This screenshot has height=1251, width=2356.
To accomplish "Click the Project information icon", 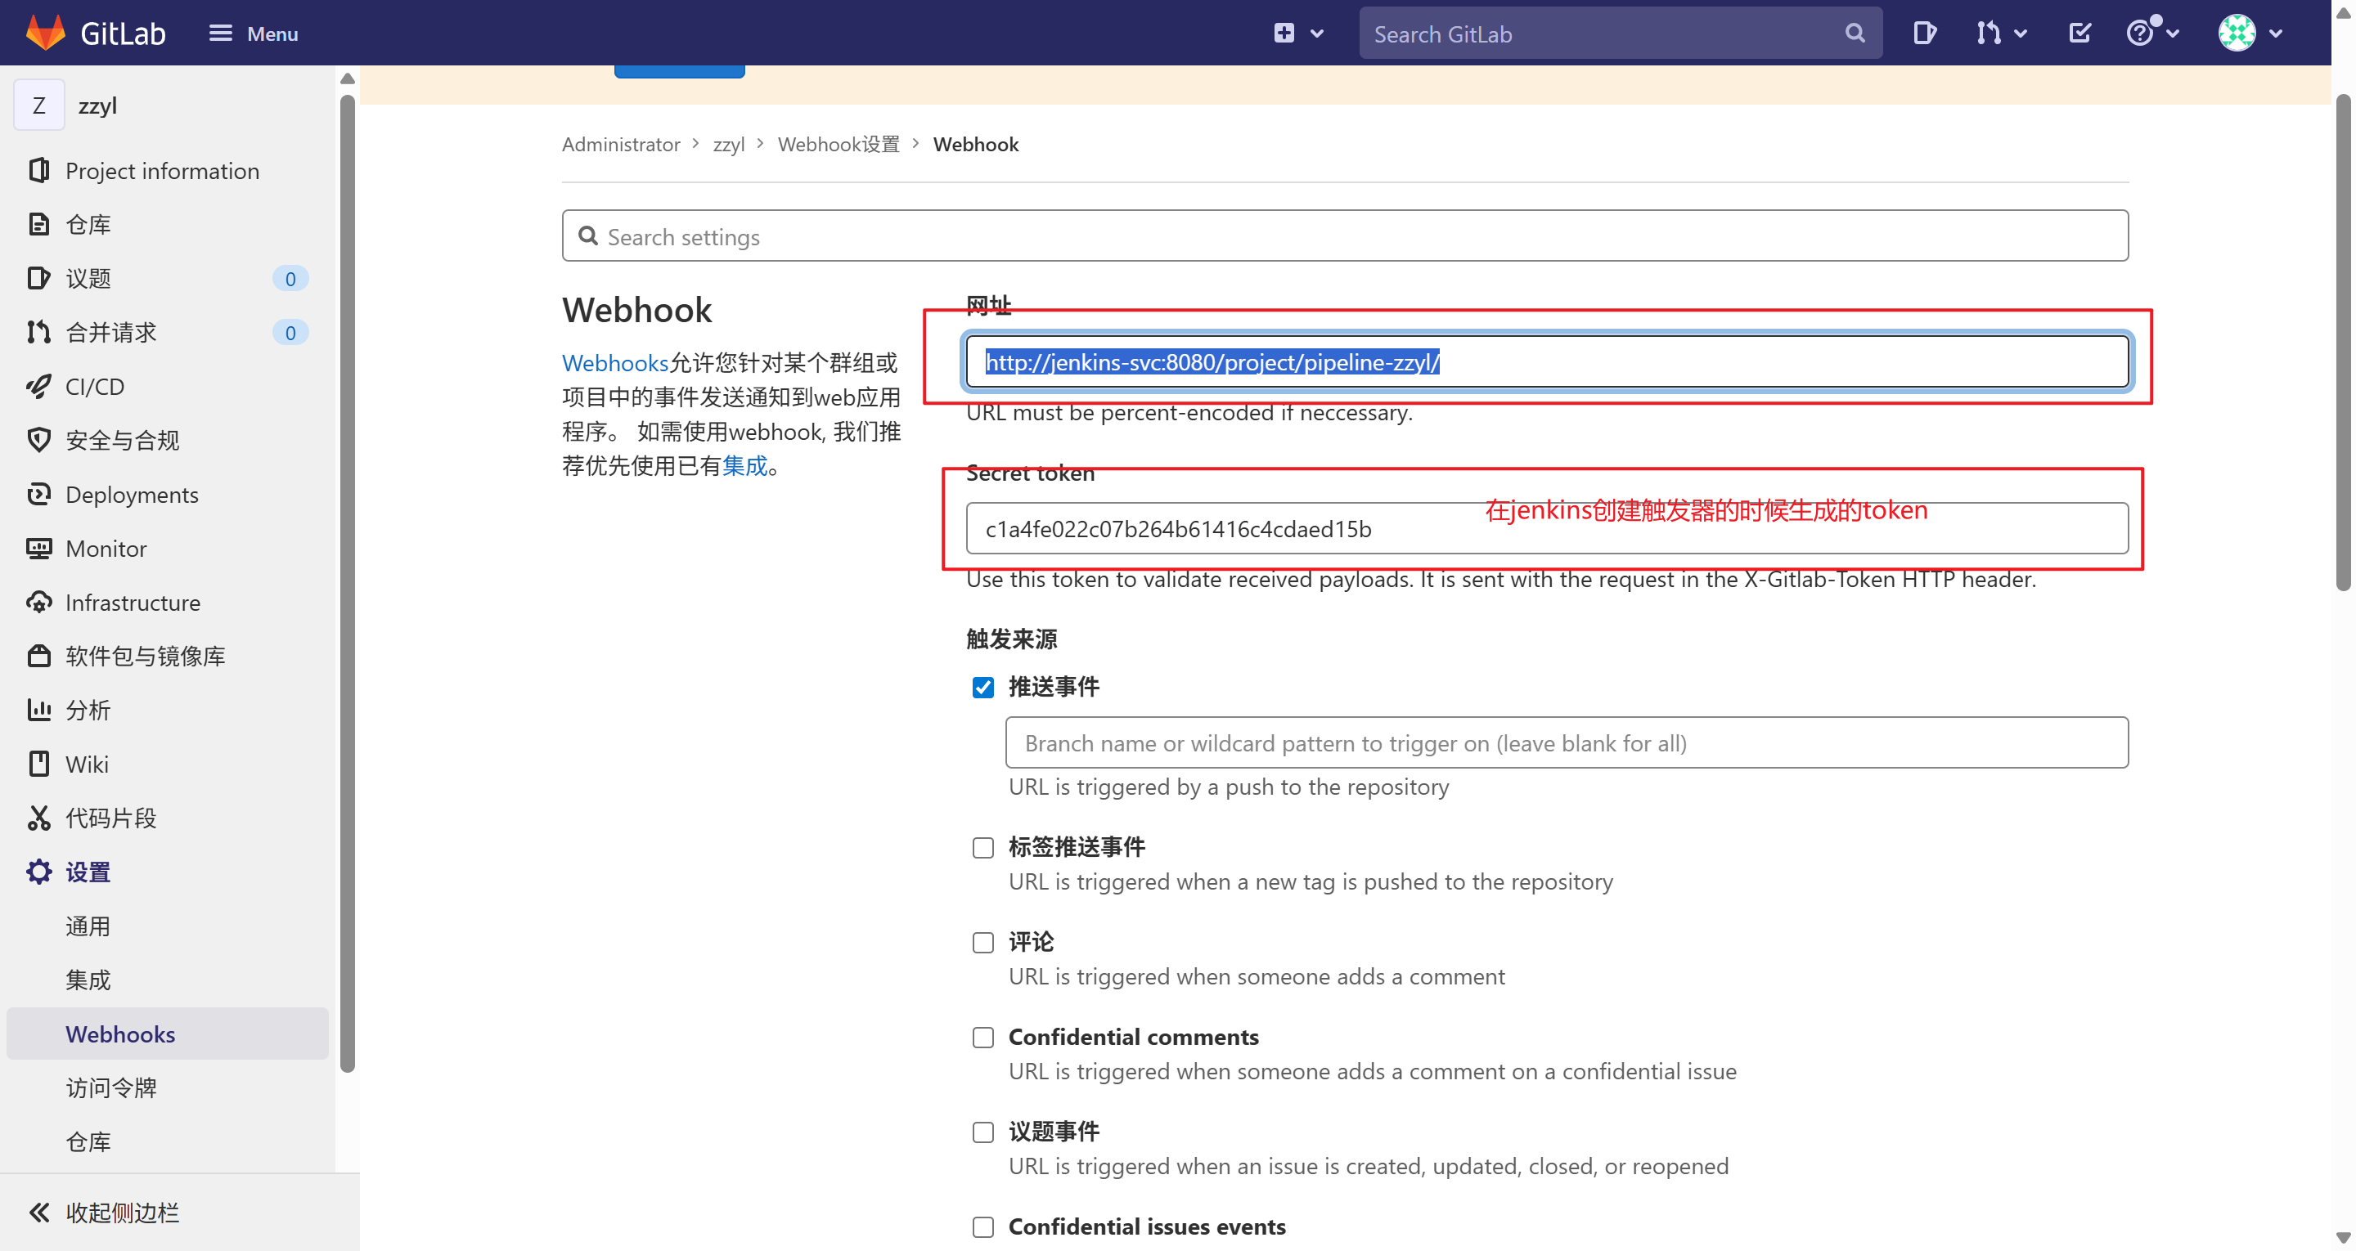I will point(38,171).
